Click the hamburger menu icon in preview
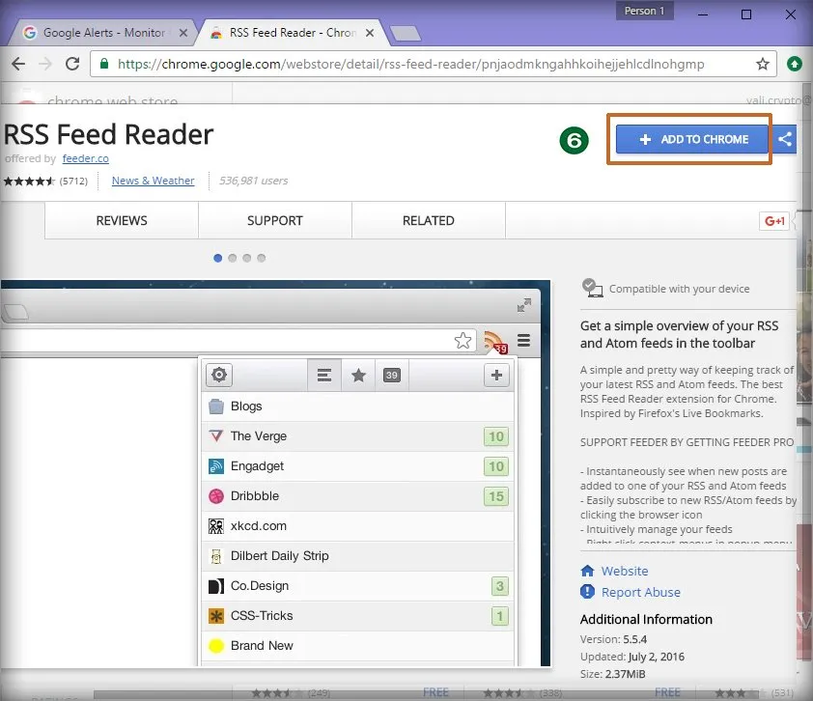This screenshot has height=701, width=813. point(523,340)
